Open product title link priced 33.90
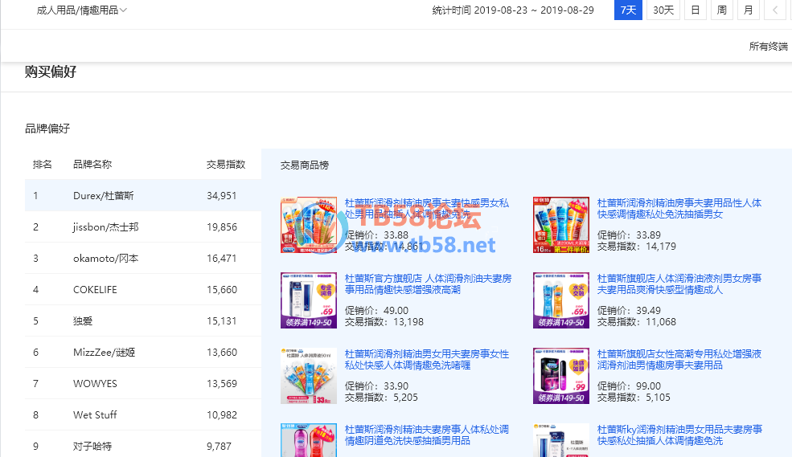Viewport: 792px width, 457px height. tap(427, 360)
